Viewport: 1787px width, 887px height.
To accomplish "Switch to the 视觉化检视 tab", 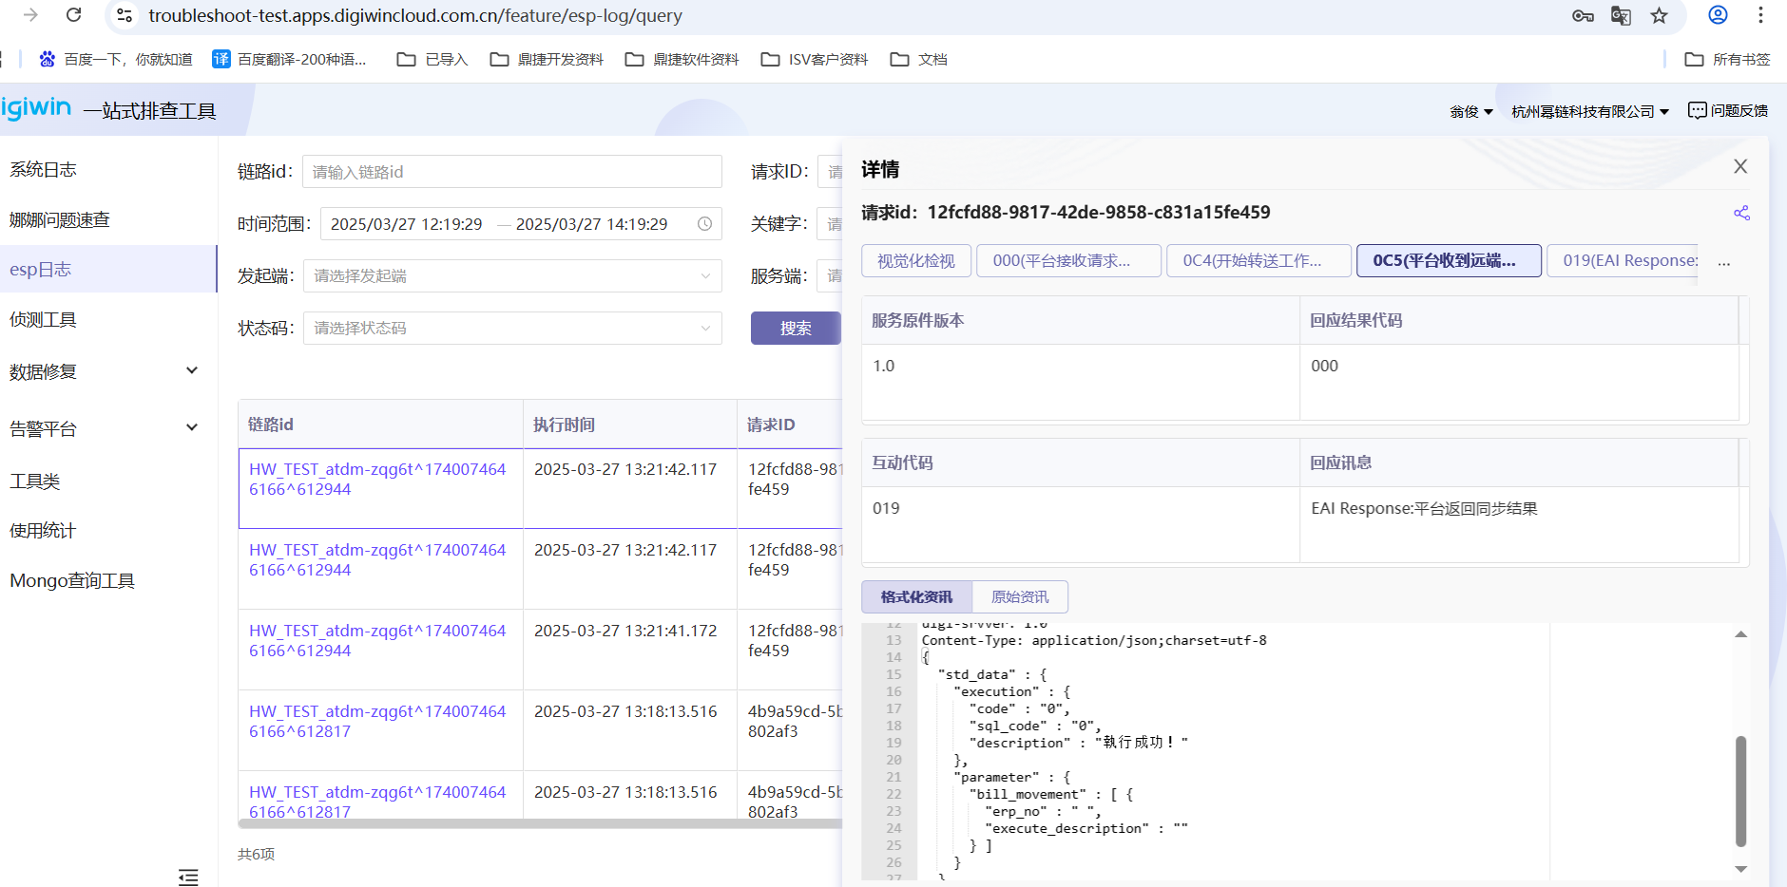I will [916, 260].
